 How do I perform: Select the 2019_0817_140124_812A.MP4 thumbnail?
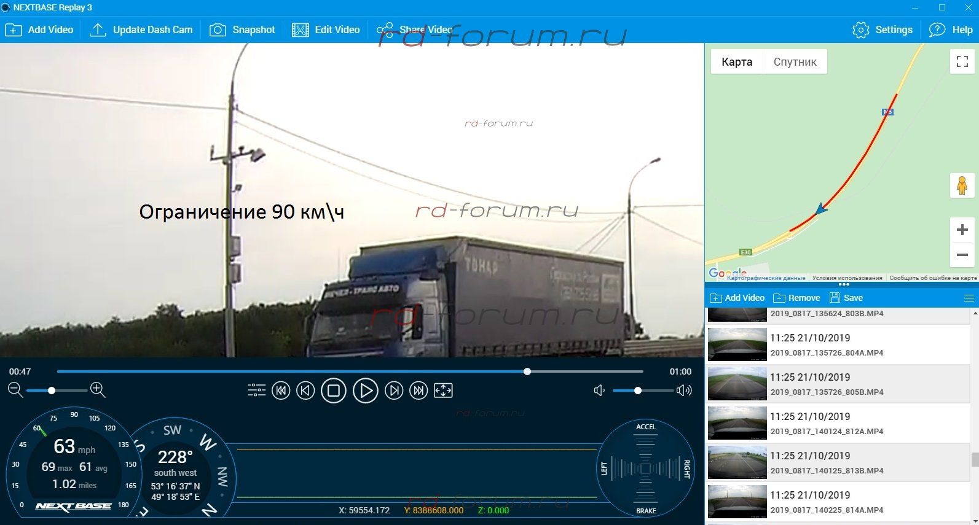point(737,423)
